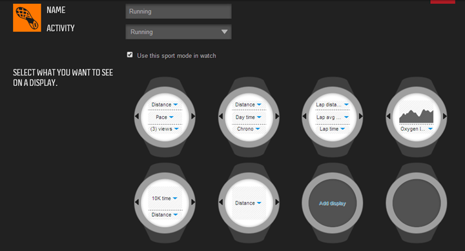
Task: Click left arrow on single Distance watch
Action: [221, 202]
